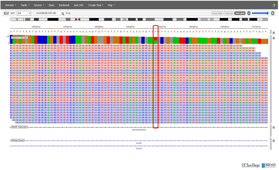Click the locus search magnifier icon

(x=63, y=14)
